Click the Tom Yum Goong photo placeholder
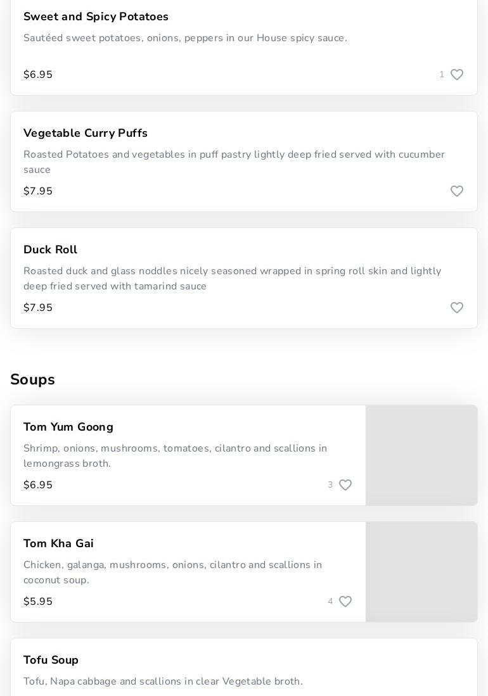 click(x=421, y=455)
